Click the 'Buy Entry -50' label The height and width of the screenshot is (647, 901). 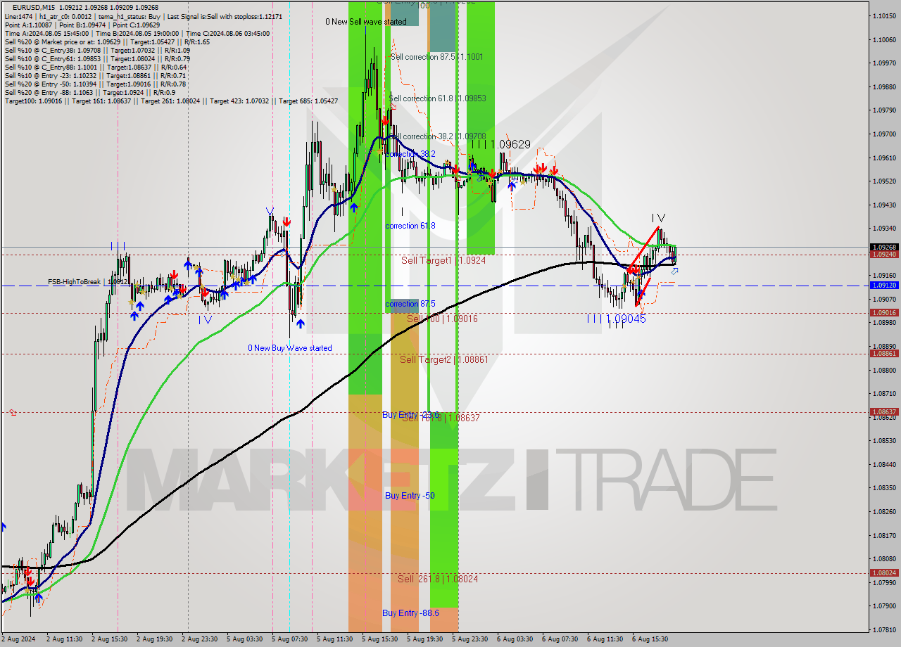click(x=410, y=496)
